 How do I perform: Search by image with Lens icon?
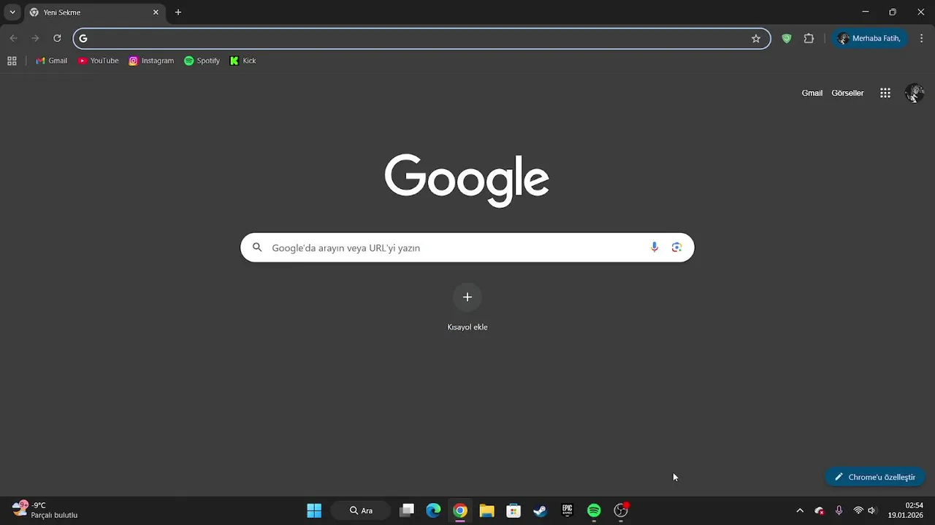tap(676, 247)
